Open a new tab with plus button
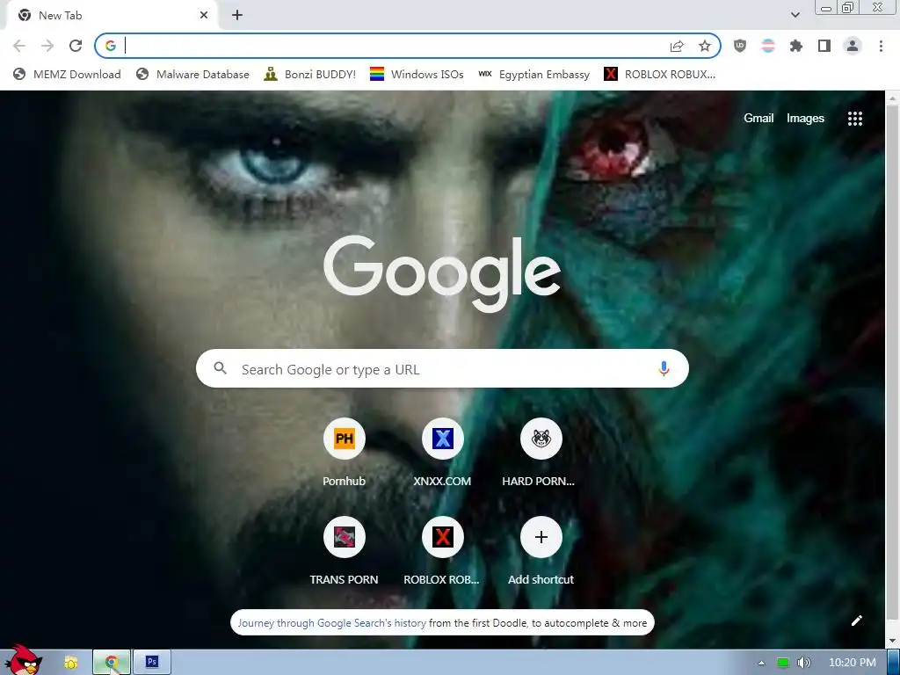This screenshot has width=900, height=675. [x=237, y=15]
